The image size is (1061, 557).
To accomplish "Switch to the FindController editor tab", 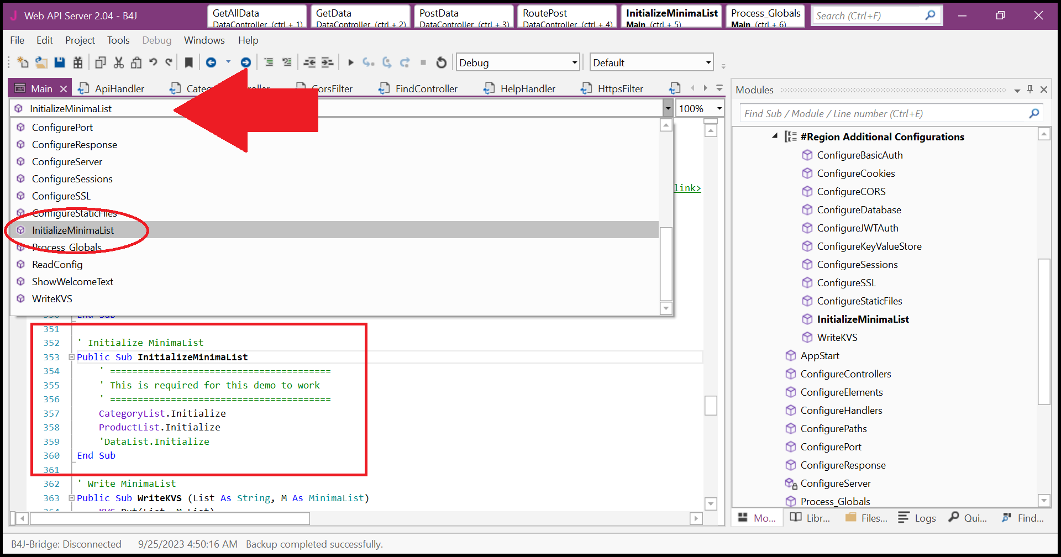I will (x=419, y=88).
